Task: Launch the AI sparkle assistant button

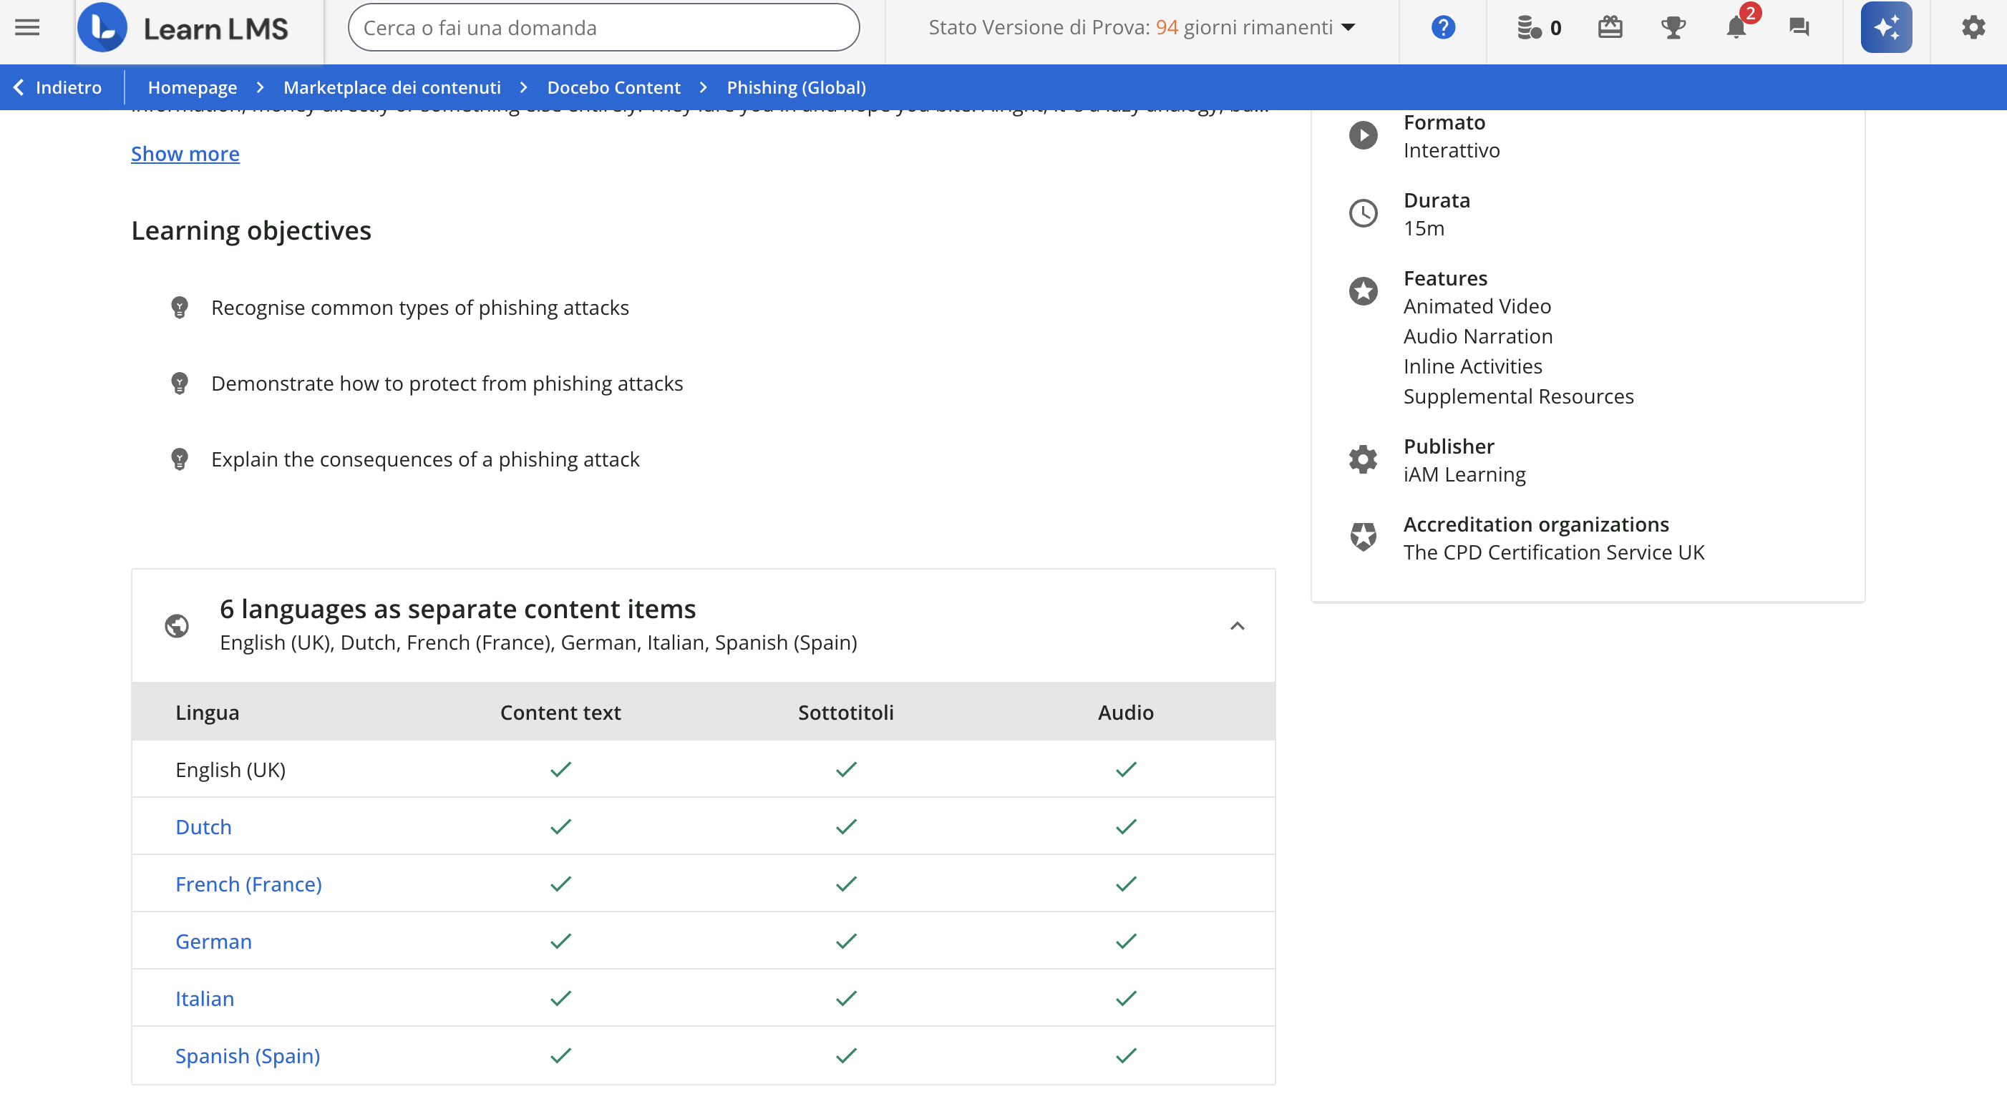Action: pos(1885,28)
